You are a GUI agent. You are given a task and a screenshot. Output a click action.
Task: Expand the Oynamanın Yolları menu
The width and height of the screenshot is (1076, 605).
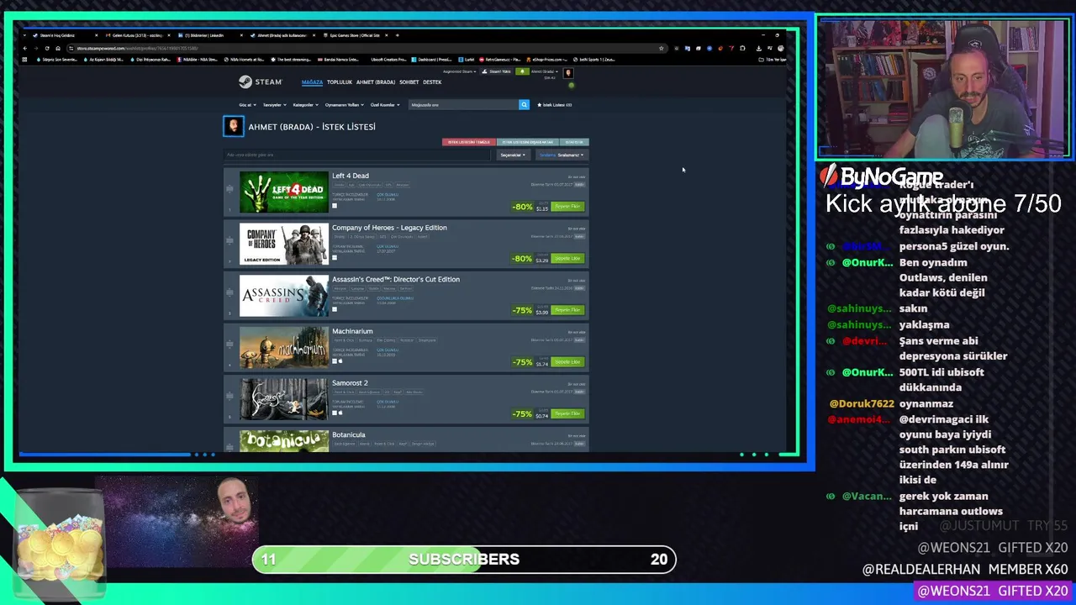tap(345, 105)
